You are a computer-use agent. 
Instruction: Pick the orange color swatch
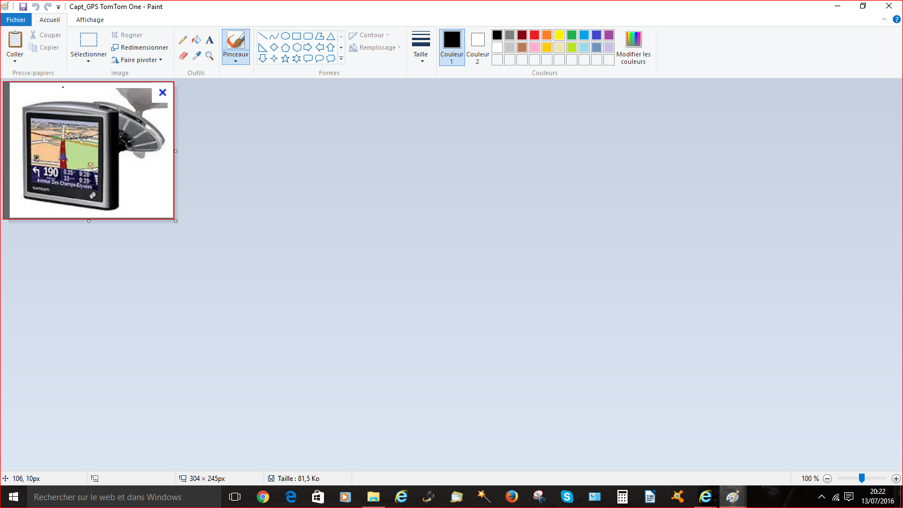[547, 35]
